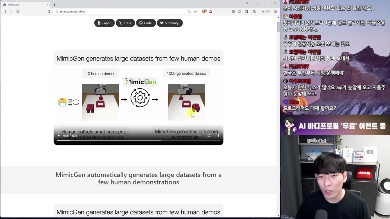This screenshot has height=219, width=390.
Task: Click video time display 0:06 / 1:29
Action: pyautogui.click(x=70, y=136)
